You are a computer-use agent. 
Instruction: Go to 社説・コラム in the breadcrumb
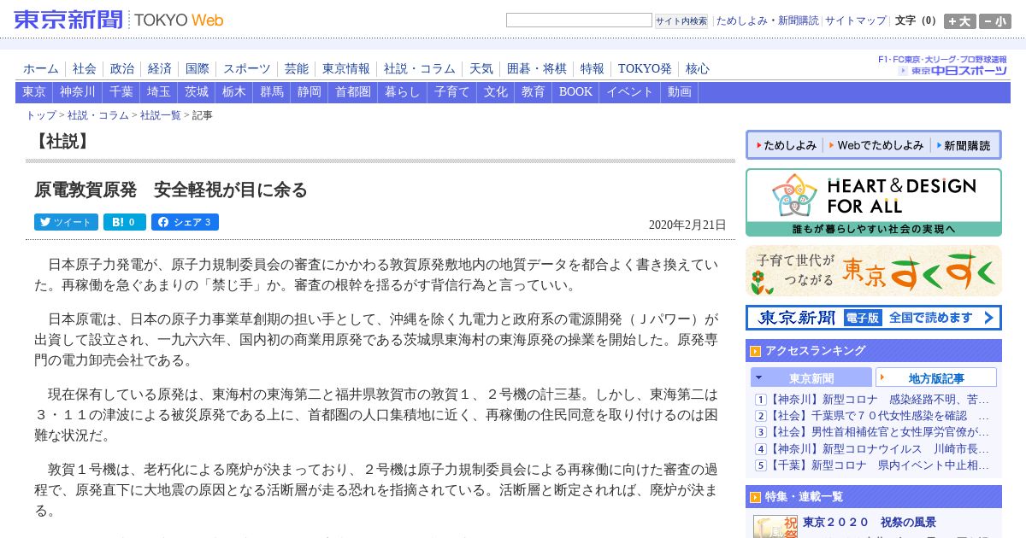98,115
